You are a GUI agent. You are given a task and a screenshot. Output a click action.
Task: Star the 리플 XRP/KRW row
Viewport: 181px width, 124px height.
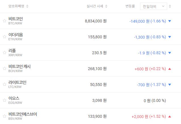[4, 52]
